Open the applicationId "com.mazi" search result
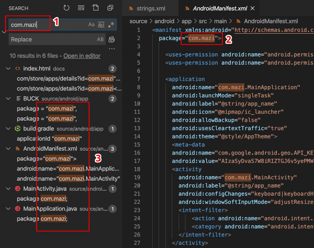 click(49, 139)
